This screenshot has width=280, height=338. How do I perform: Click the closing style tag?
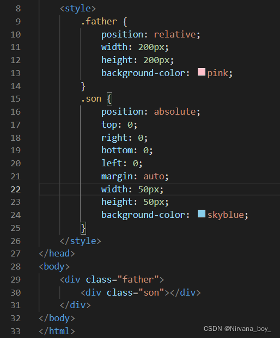pyautogui.click(x=81, y=241)
